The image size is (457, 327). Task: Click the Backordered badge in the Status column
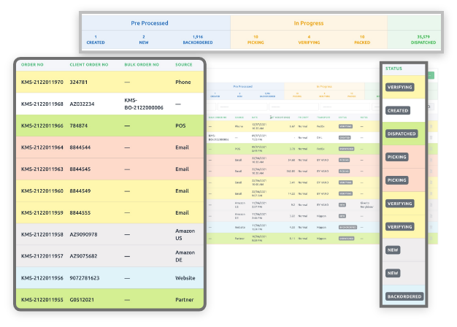point(404,297)
